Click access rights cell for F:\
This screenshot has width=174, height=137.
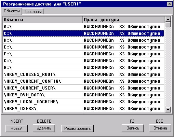(x=124, y=54)
